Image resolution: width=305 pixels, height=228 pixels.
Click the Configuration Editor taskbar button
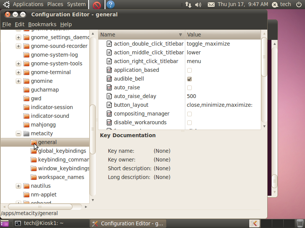(128, 223)
